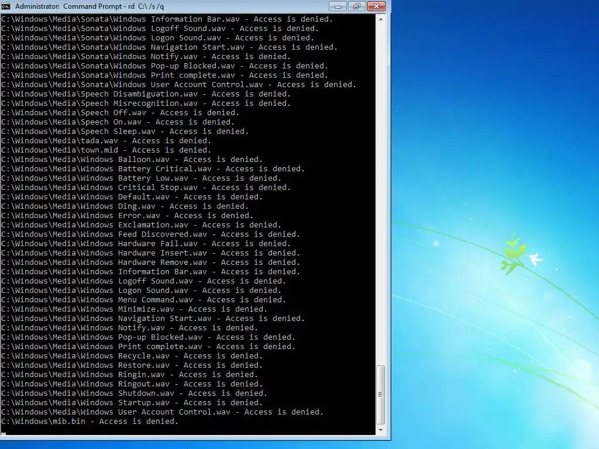This screenshot has height=449, width=599.
Task: Click the 'Windows Balloon.wav' line
Action: (x=132, y=160)
